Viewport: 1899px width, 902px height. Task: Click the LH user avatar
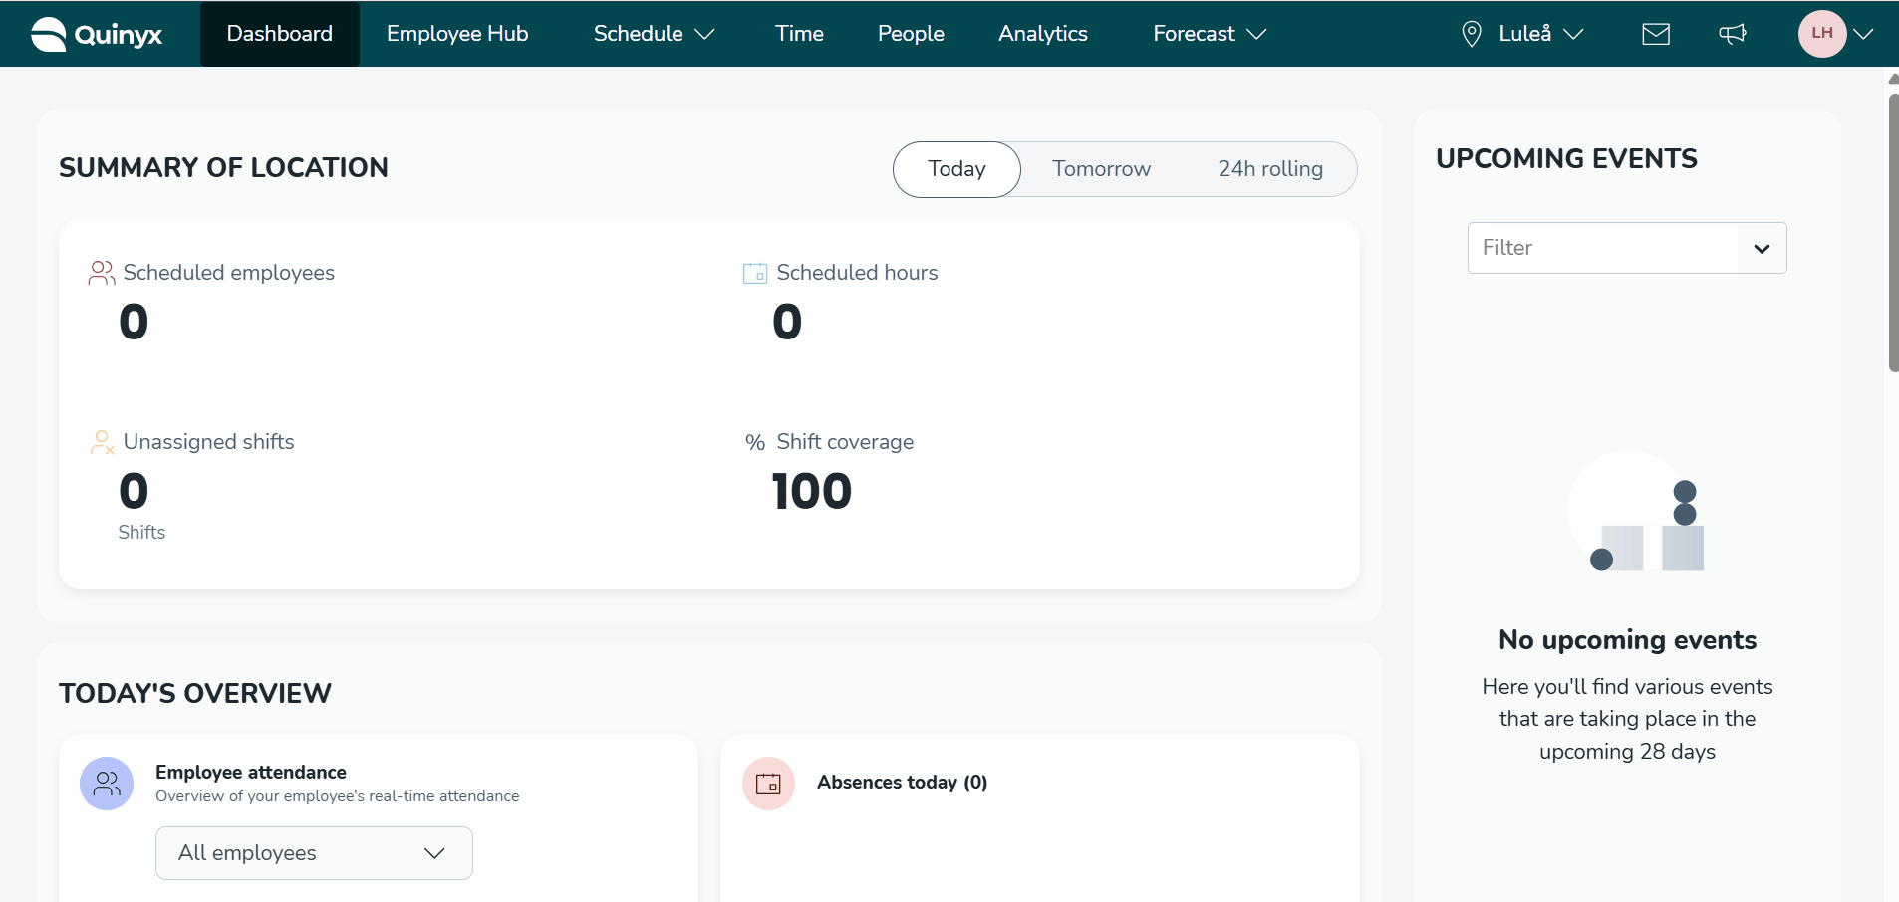tap(1822, 34)
